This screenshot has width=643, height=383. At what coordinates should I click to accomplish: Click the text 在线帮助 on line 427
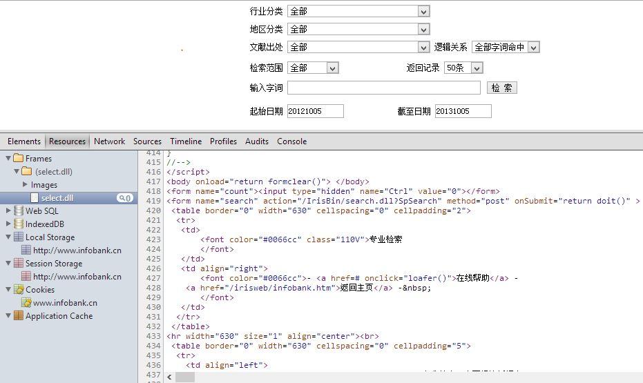(473, 277)
